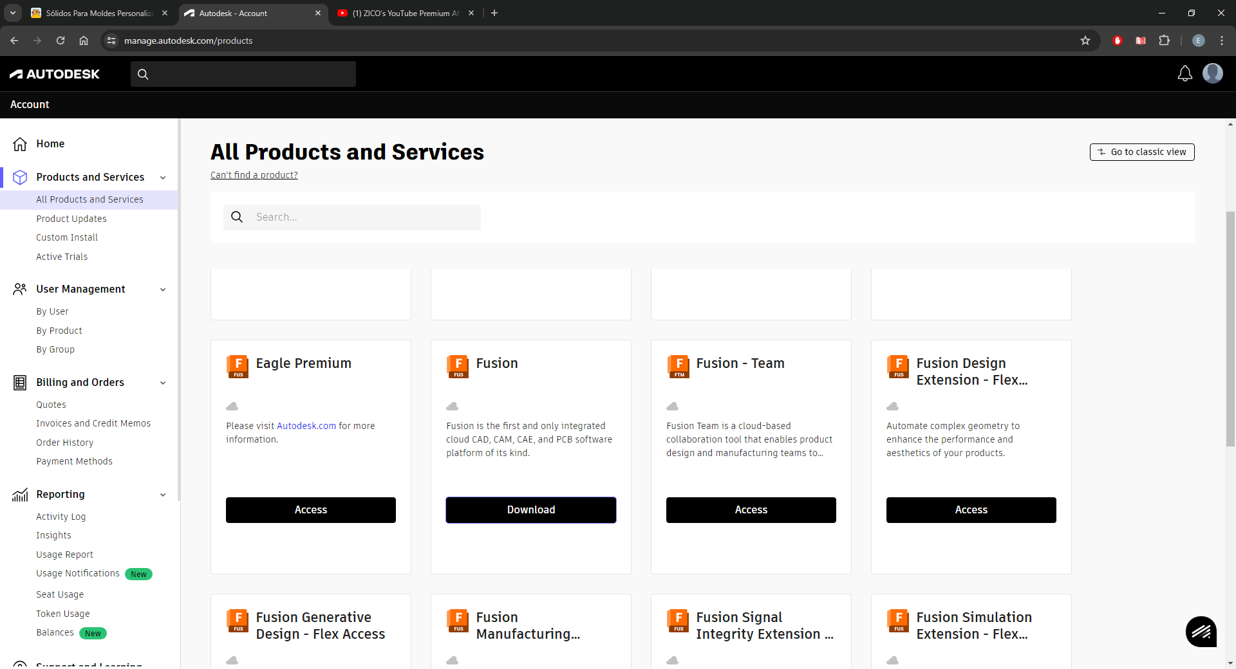The image size is (1236, 669).
Task: Collapse the Products and Services section chevron
Action: [x=163, y=178]
